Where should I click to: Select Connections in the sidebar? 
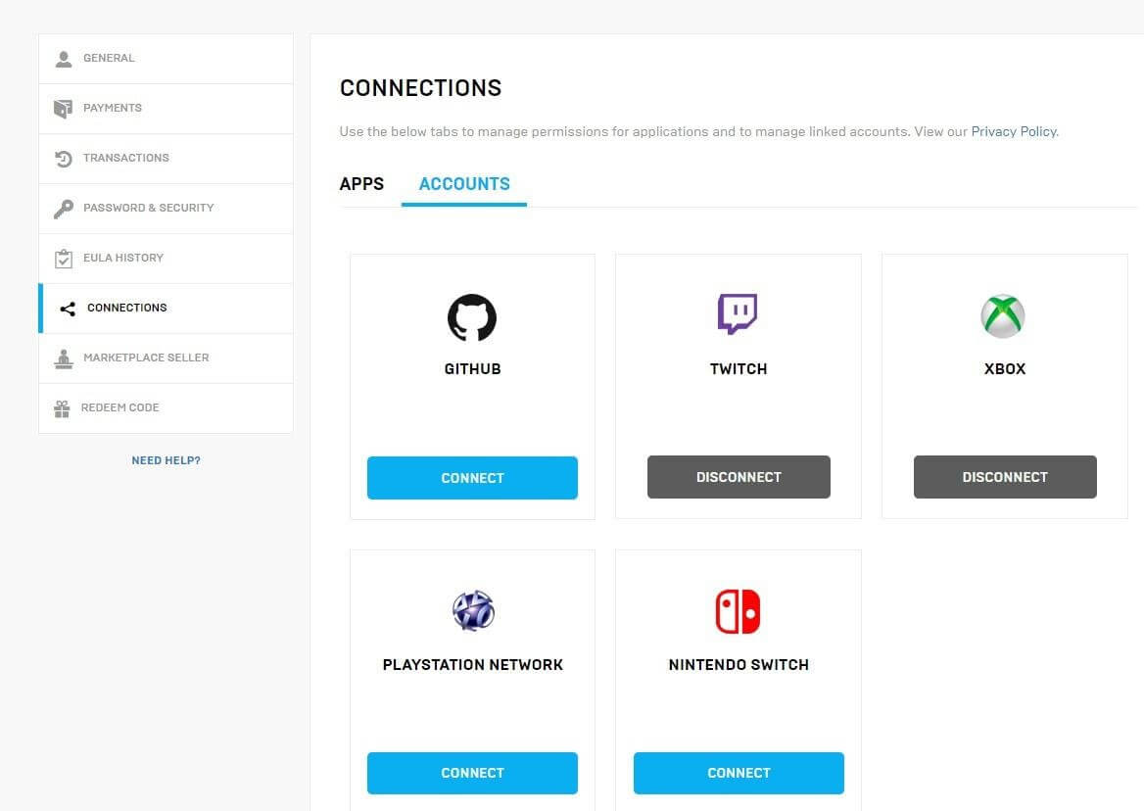coord(167,309)
